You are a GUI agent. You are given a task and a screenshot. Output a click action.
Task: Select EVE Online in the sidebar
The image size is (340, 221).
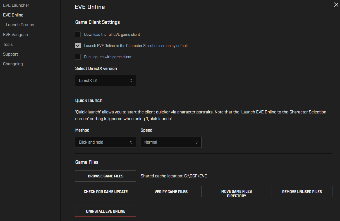13,15
